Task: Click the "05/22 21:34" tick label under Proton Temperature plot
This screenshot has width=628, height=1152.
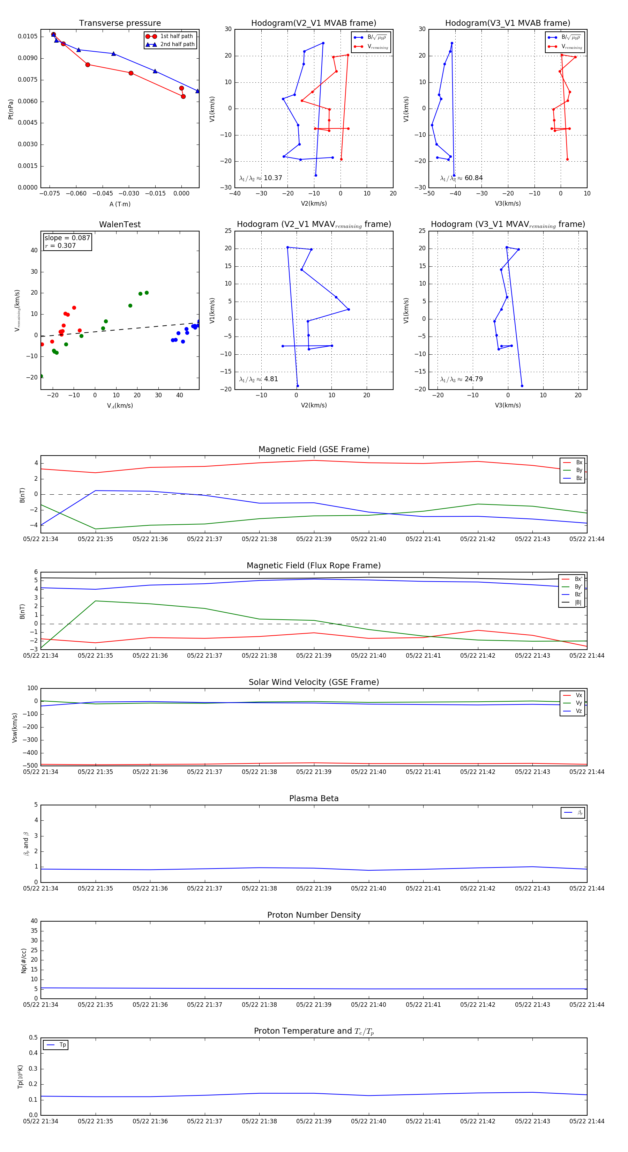Action: 41,1122
